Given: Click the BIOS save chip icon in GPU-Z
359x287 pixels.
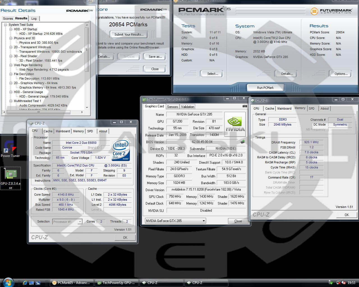Looking at the screenshot, I should click(x=243, y=142).
